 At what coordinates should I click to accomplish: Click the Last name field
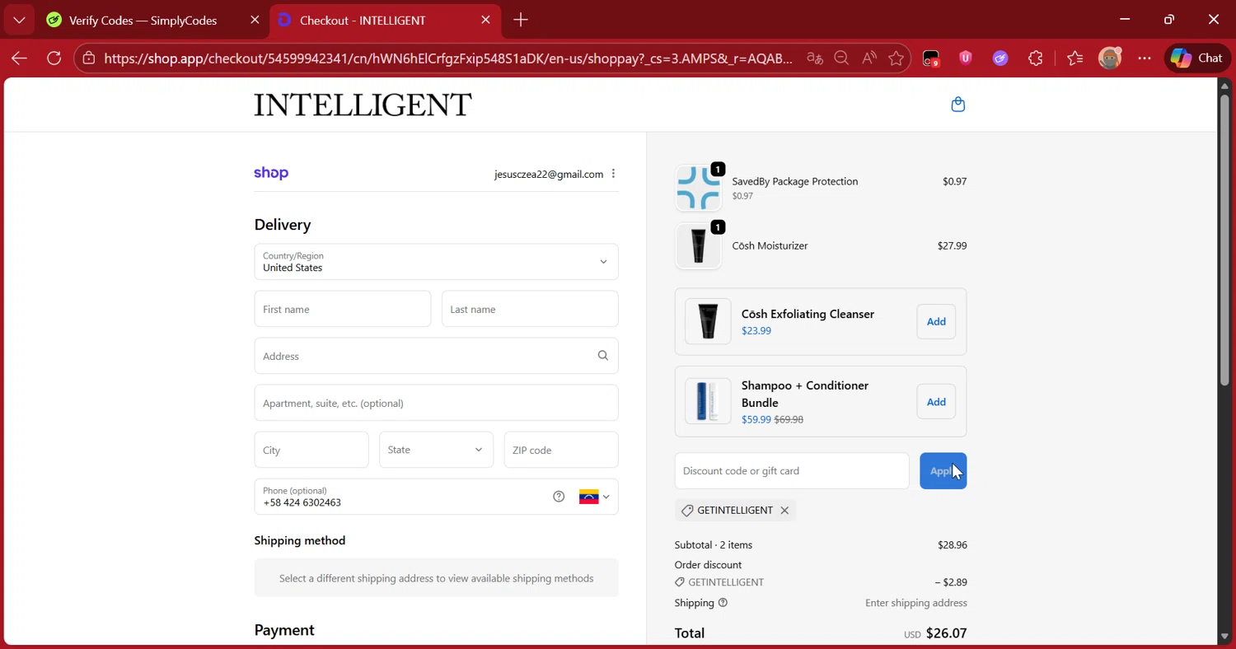(530, 309)
